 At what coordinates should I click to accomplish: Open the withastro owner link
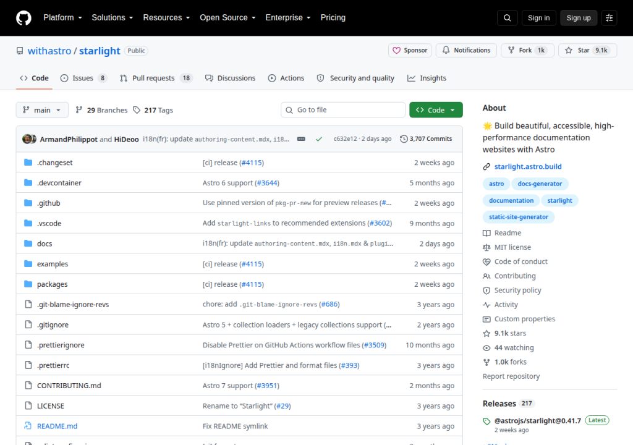click(49, 51)
